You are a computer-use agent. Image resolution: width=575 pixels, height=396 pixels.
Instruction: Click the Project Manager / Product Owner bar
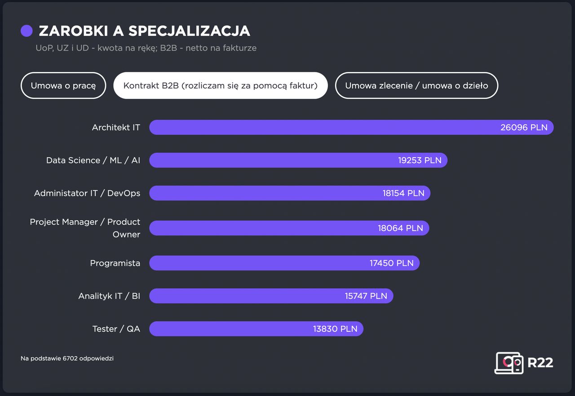[289, 228]
